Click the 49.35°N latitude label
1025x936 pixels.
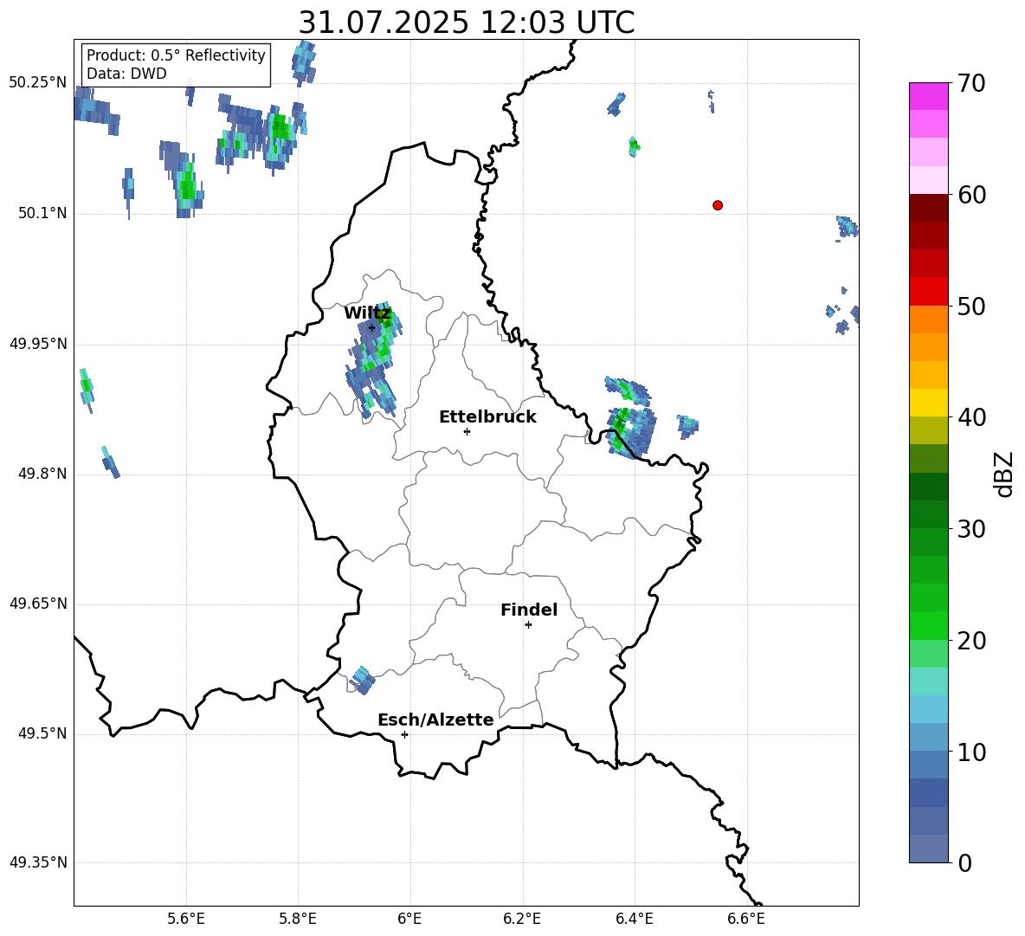pos(38,862)
